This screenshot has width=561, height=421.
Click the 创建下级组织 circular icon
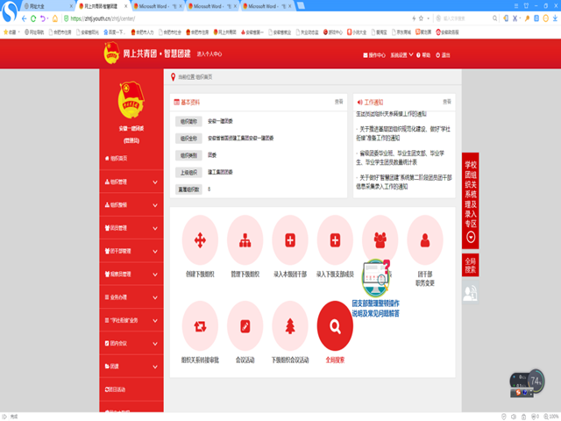[x=200, y=240]
